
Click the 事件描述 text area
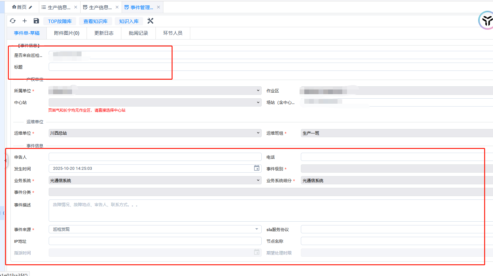(x=265, y=210)
